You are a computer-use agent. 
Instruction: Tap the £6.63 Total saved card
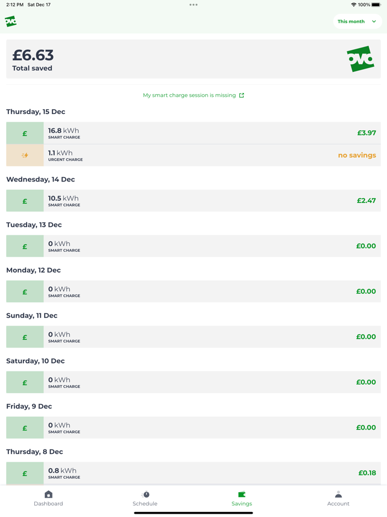pyautogui.click(x=166, y=59)
